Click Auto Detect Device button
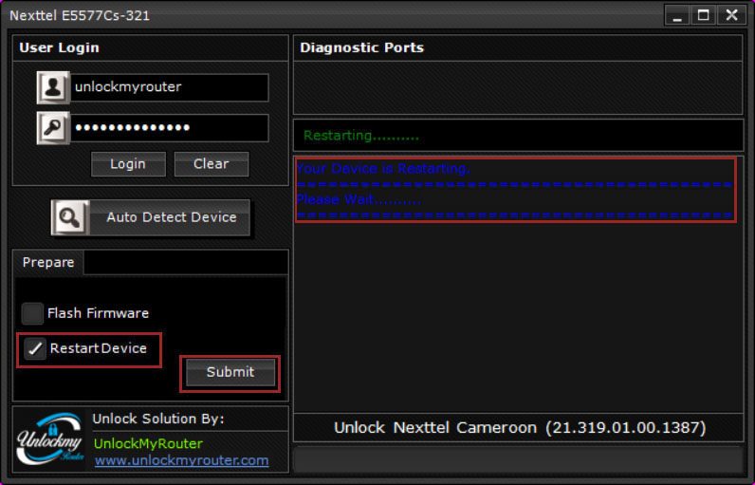This screenshot has height=485, width=755. (151, 217)
